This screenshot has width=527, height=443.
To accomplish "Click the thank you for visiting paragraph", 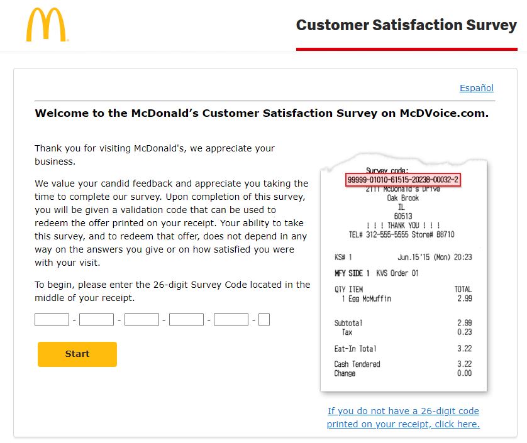I will 155,155.
